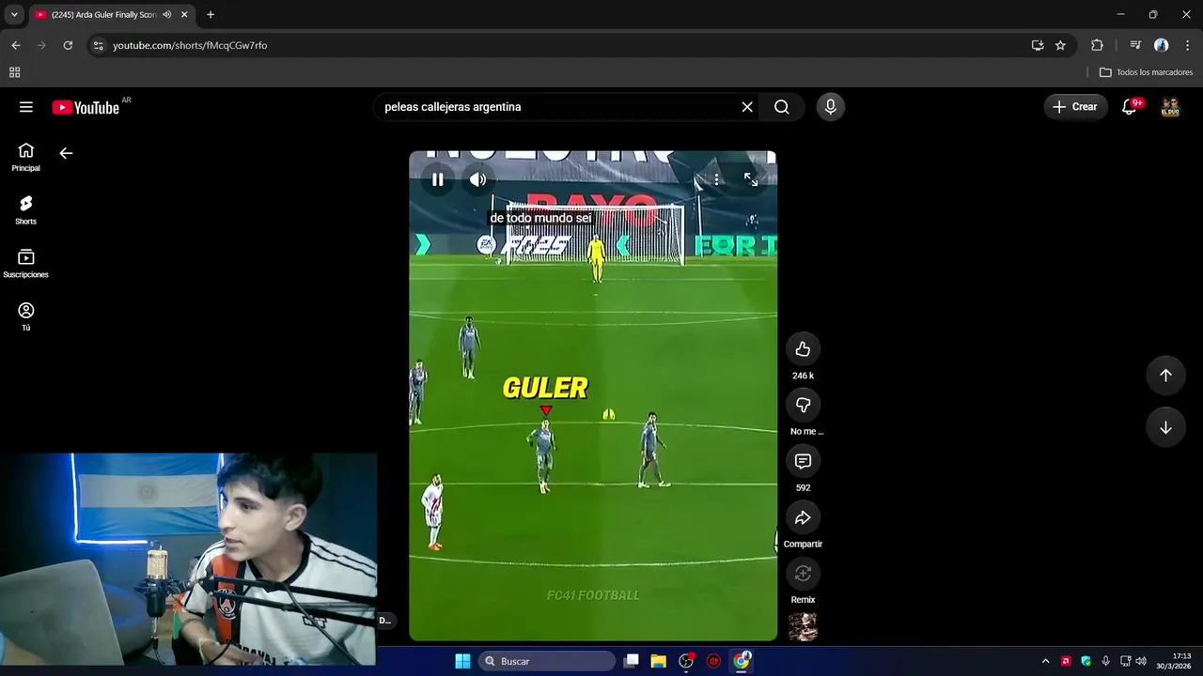The width and height of the screenshot is (1203, 676).
Task: Go to YouTube home via logo
Action: click(86, 107)
